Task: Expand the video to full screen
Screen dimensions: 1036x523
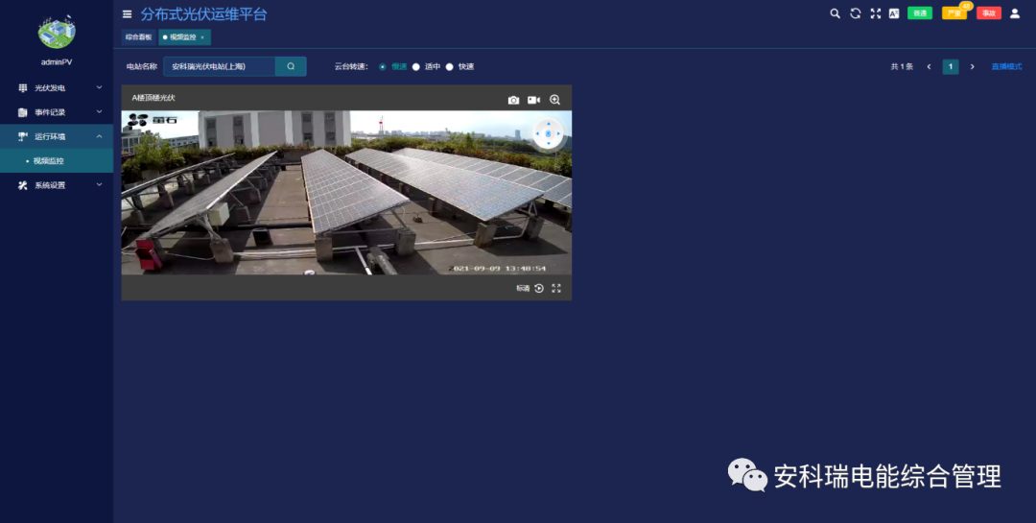Action: point(556,288)
